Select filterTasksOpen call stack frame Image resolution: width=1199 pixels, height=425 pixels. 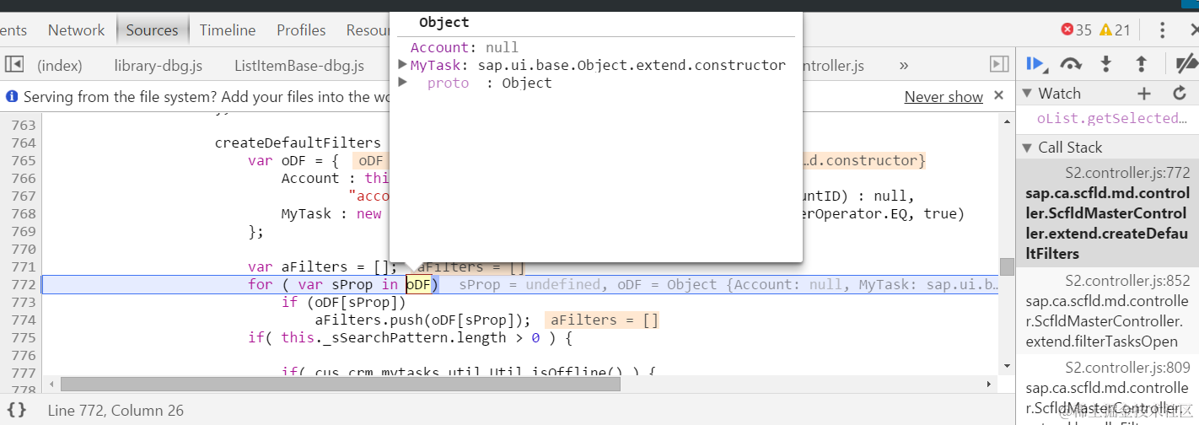(1107, 311)
